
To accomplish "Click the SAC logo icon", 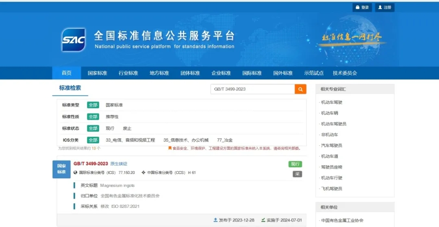I will [x=73, y=40].
